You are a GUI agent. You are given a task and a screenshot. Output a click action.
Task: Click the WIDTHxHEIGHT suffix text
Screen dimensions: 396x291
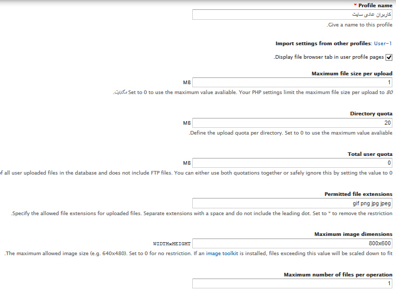172,244
